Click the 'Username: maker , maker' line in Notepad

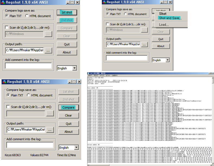(96, 84)
